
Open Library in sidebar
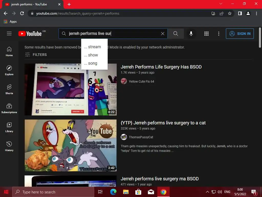(9, 127)
